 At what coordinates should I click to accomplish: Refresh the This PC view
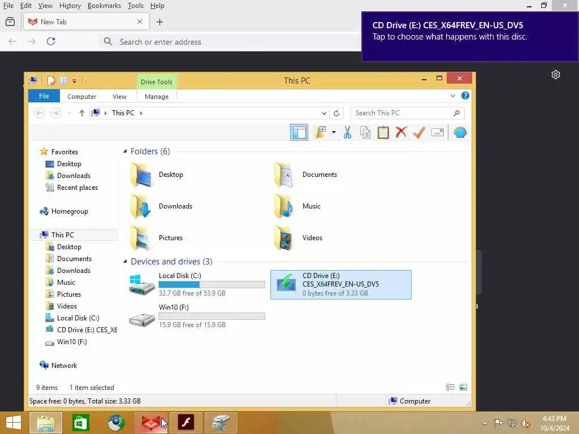coord(336,113)
